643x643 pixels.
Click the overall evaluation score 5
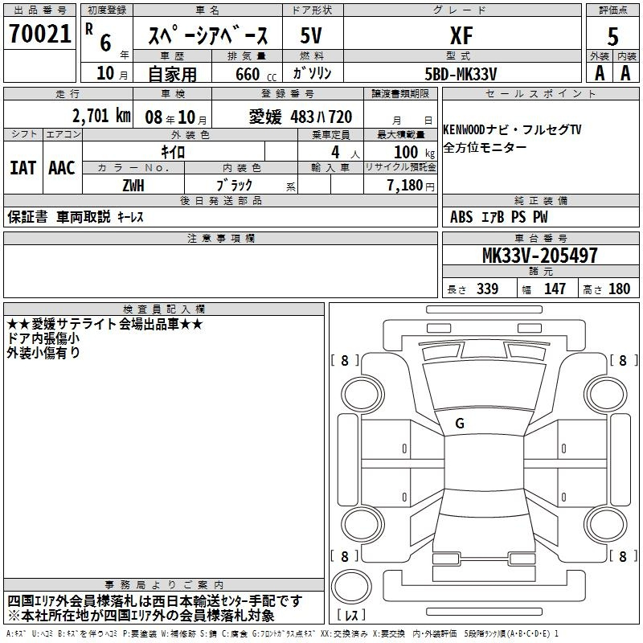tap(612, 35)
